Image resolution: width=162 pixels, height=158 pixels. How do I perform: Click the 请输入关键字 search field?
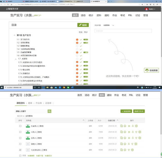[31, 111]
